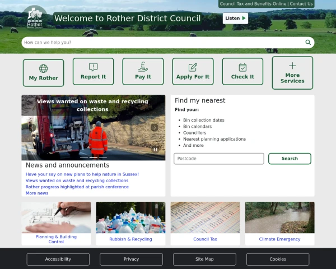The height and width of the screenshot is (269, 336).
Task: Expand More Services with plus icon
Action: pyautogui.click(x=292, y=73)
